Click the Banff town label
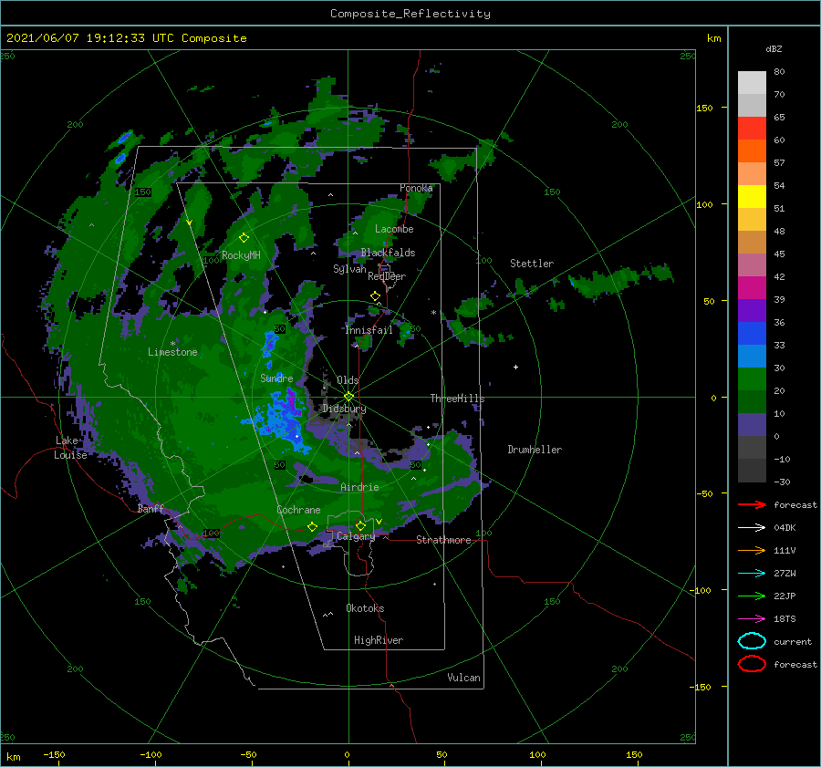 (151, 508)
